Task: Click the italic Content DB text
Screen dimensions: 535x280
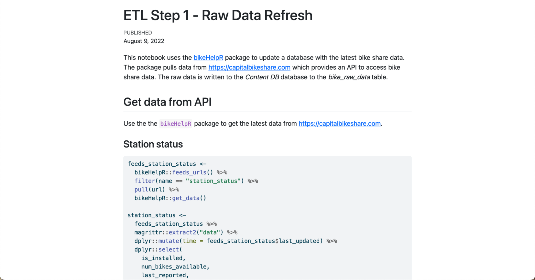Action: 262,77
